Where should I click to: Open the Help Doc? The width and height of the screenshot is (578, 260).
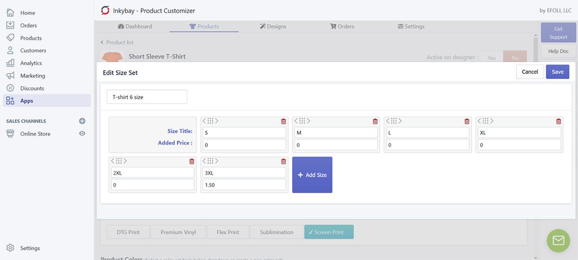click(558, 51)
